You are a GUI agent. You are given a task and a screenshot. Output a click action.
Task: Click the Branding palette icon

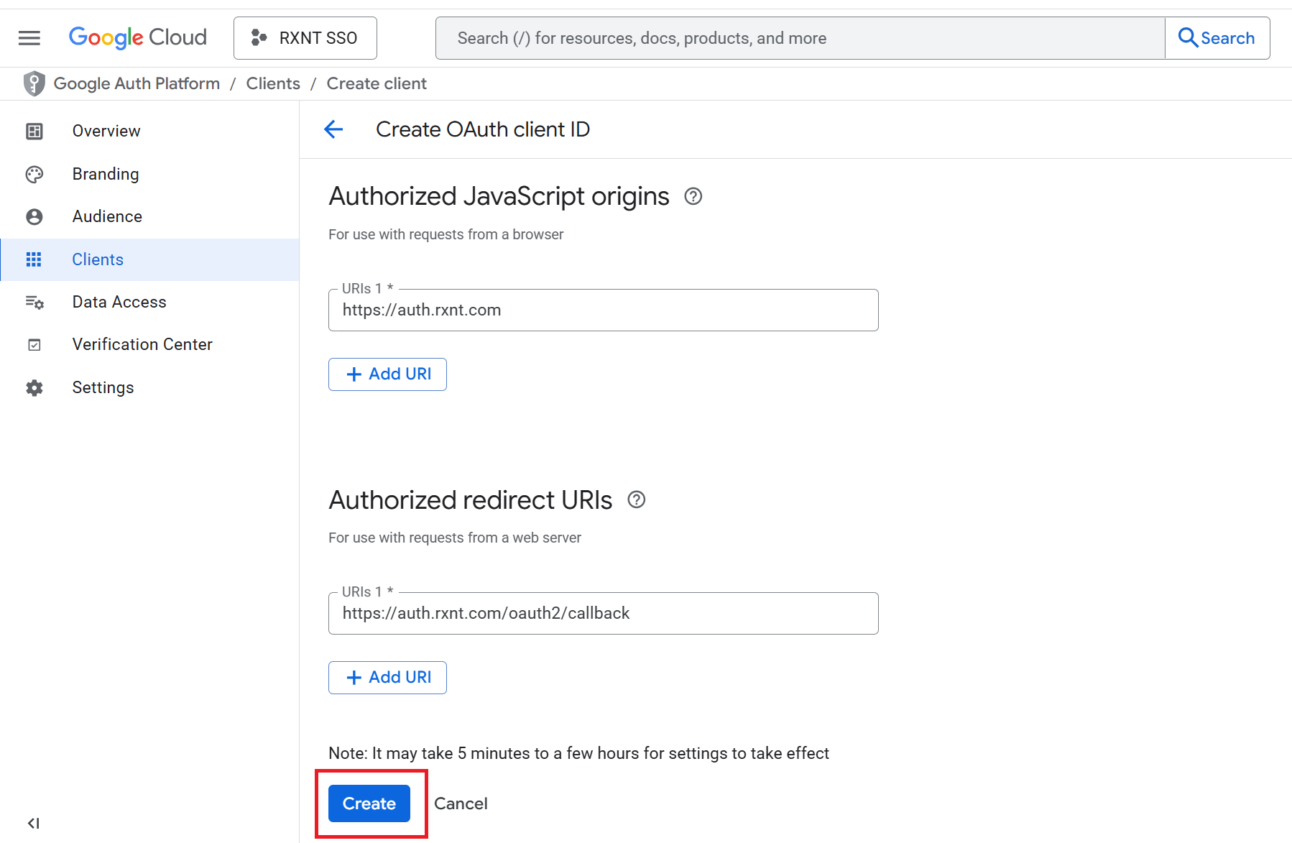[x=34, y=174]
